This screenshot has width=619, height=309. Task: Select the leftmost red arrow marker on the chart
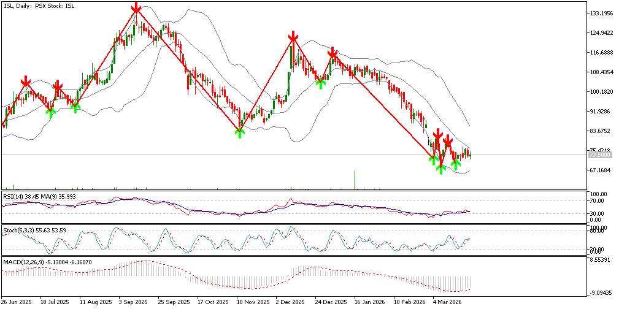[26, 82]
